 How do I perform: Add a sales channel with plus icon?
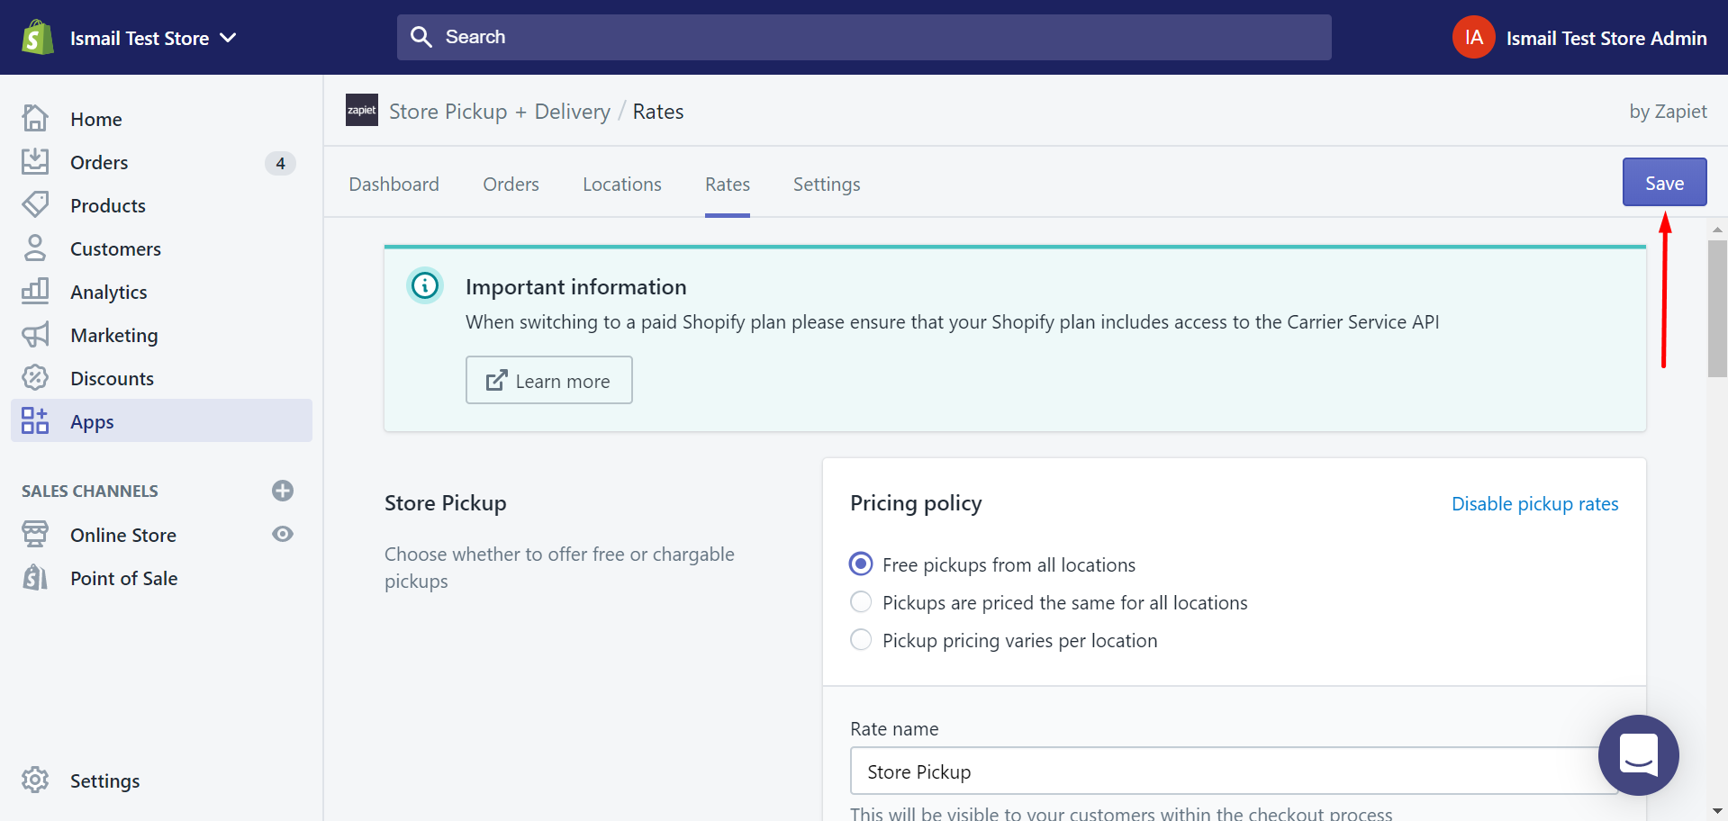coord(283,491)
